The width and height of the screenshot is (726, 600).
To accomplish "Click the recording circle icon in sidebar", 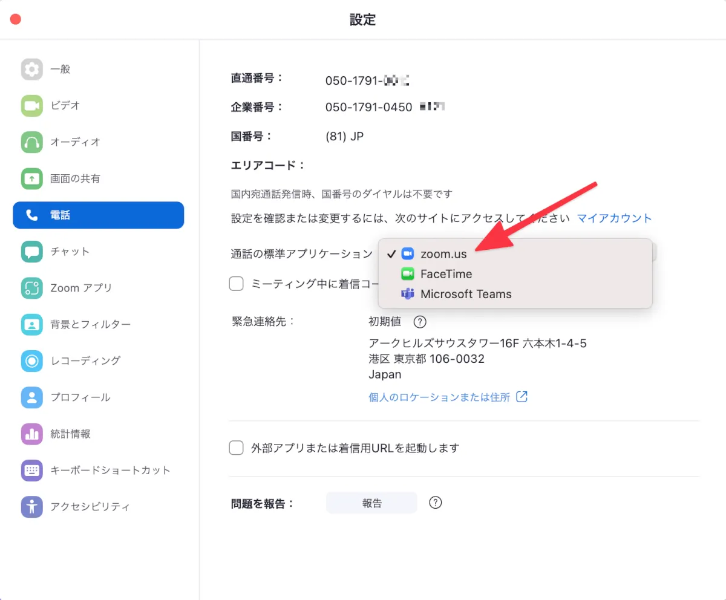I will point(31,360).
